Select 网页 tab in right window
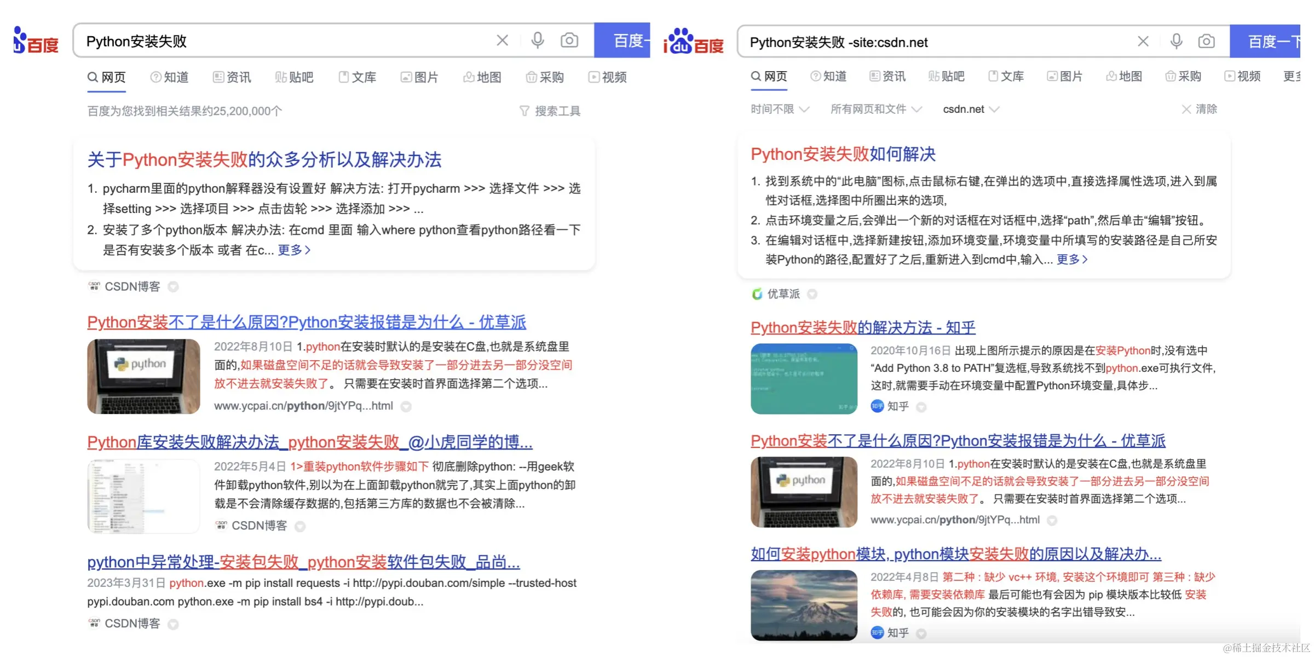Image resolution: width=1314 pixels, height=657 pixels. [x=769, y=76]
